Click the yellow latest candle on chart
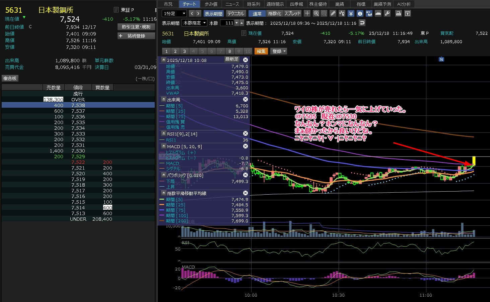 (x=474, y=161)
